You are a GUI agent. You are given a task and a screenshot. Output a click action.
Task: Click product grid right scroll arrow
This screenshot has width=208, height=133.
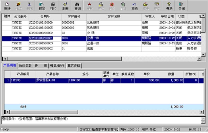click(x=202, y=112)
